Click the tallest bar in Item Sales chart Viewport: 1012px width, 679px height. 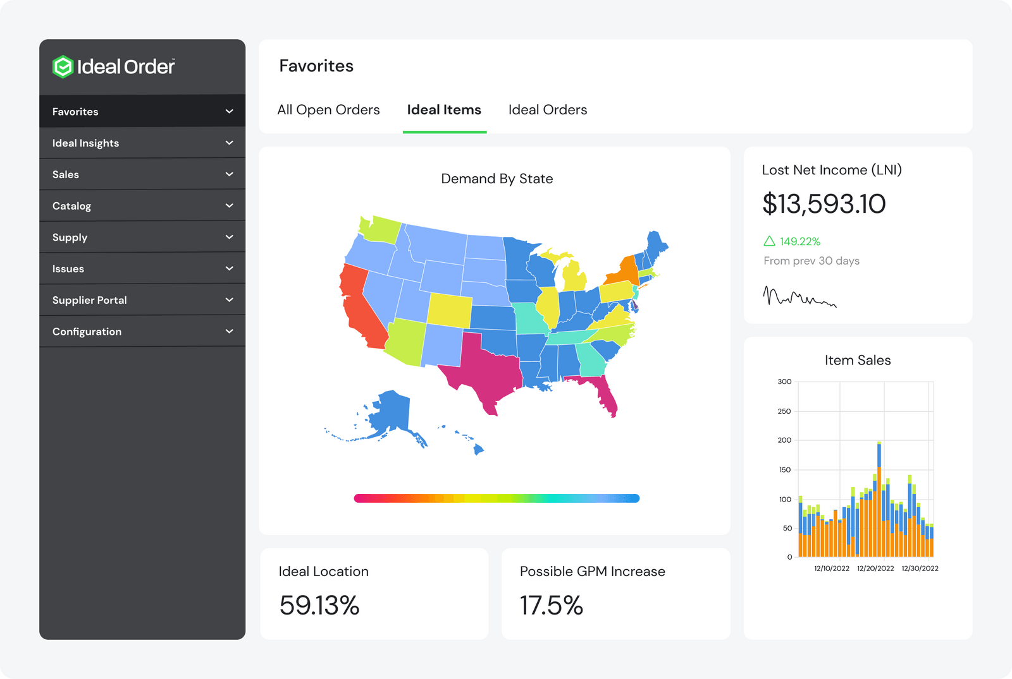click(x=879, y=499)
